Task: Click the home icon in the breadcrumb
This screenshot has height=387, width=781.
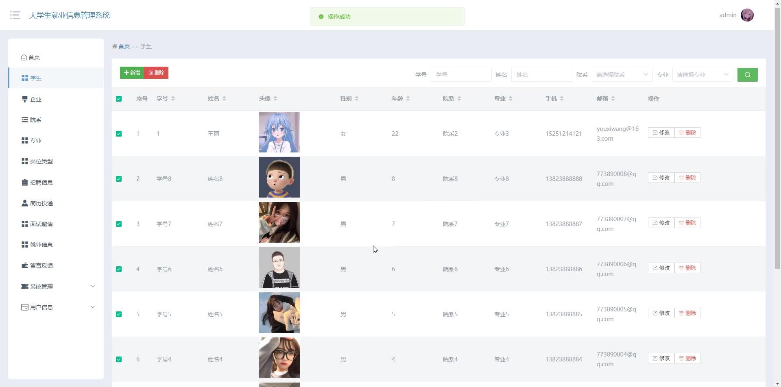Action: coord(115,46)
